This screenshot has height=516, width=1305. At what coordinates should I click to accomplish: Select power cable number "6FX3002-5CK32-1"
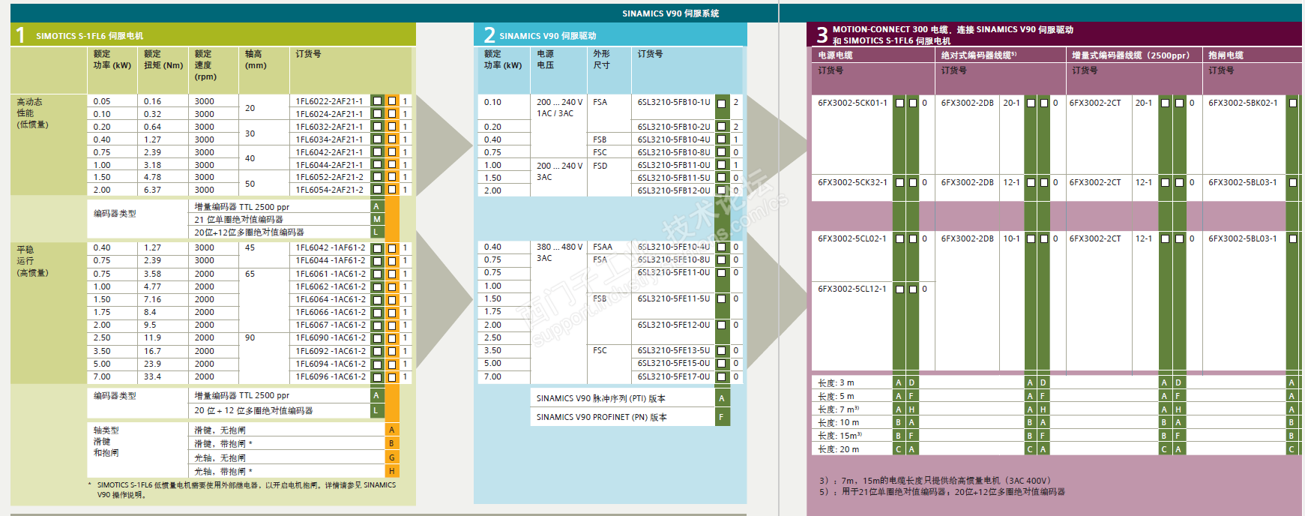coord(852,182)
